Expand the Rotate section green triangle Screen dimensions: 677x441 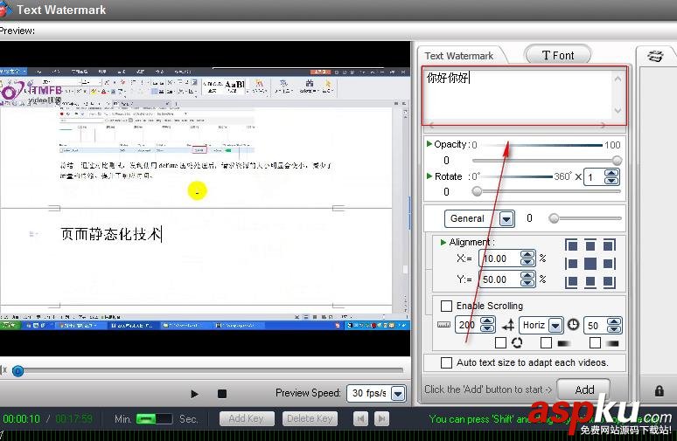(x=429, y=176)
